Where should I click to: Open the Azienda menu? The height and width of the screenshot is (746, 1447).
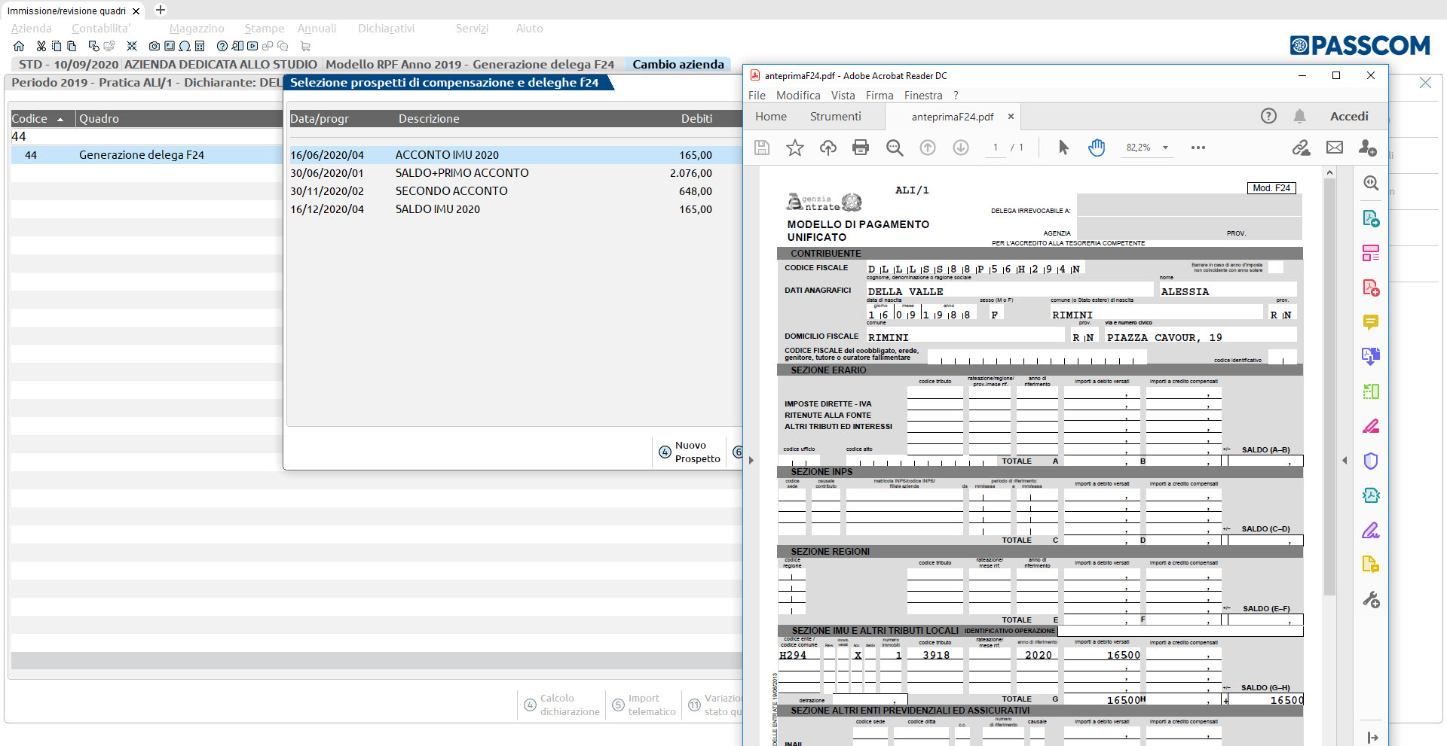[x=32, y=29]
